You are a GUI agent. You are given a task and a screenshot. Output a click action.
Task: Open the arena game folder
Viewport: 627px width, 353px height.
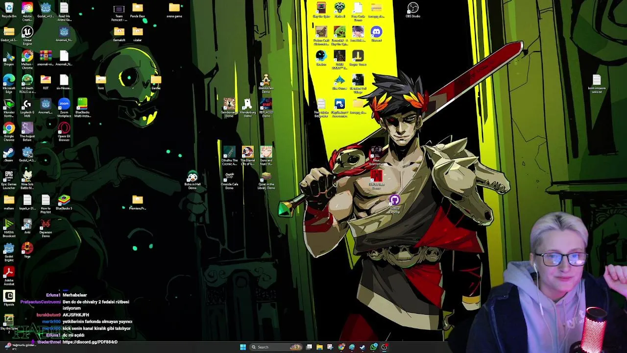click(174, 10)
